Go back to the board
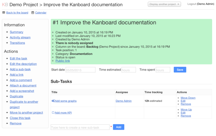 (17, 13)
